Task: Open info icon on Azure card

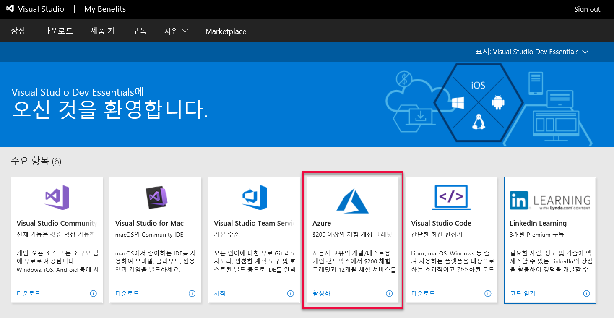Action: pos(389,294)
